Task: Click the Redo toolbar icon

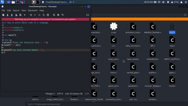Action: pyautogui.click(x=35, y=15)
